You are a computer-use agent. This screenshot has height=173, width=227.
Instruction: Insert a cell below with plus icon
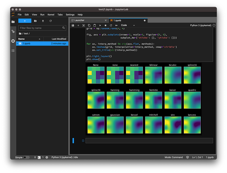pos(78,25)
